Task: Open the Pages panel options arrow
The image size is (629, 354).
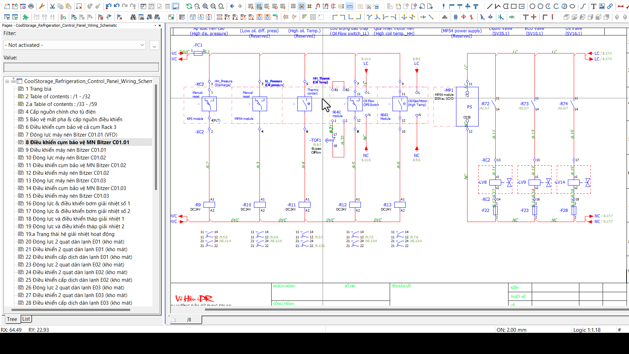Action: (x=155, y=25)
